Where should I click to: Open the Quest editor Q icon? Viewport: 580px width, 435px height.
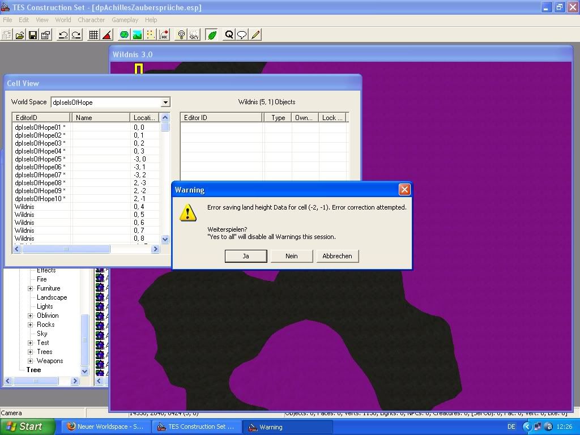[229, 35]
